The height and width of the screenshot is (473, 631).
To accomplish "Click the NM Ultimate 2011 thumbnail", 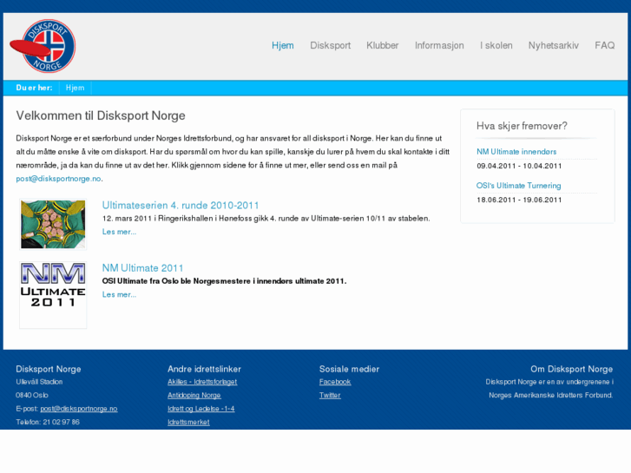I will click(x=53, y=295).
